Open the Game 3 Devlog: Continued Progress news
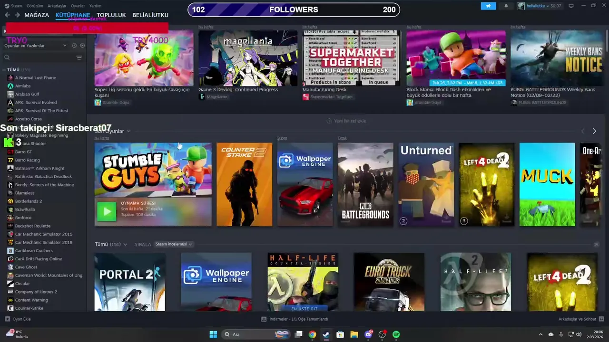Image resolution: width=609 pixels, height=342 pixels. pyautogui.click(x=238, y=89)
